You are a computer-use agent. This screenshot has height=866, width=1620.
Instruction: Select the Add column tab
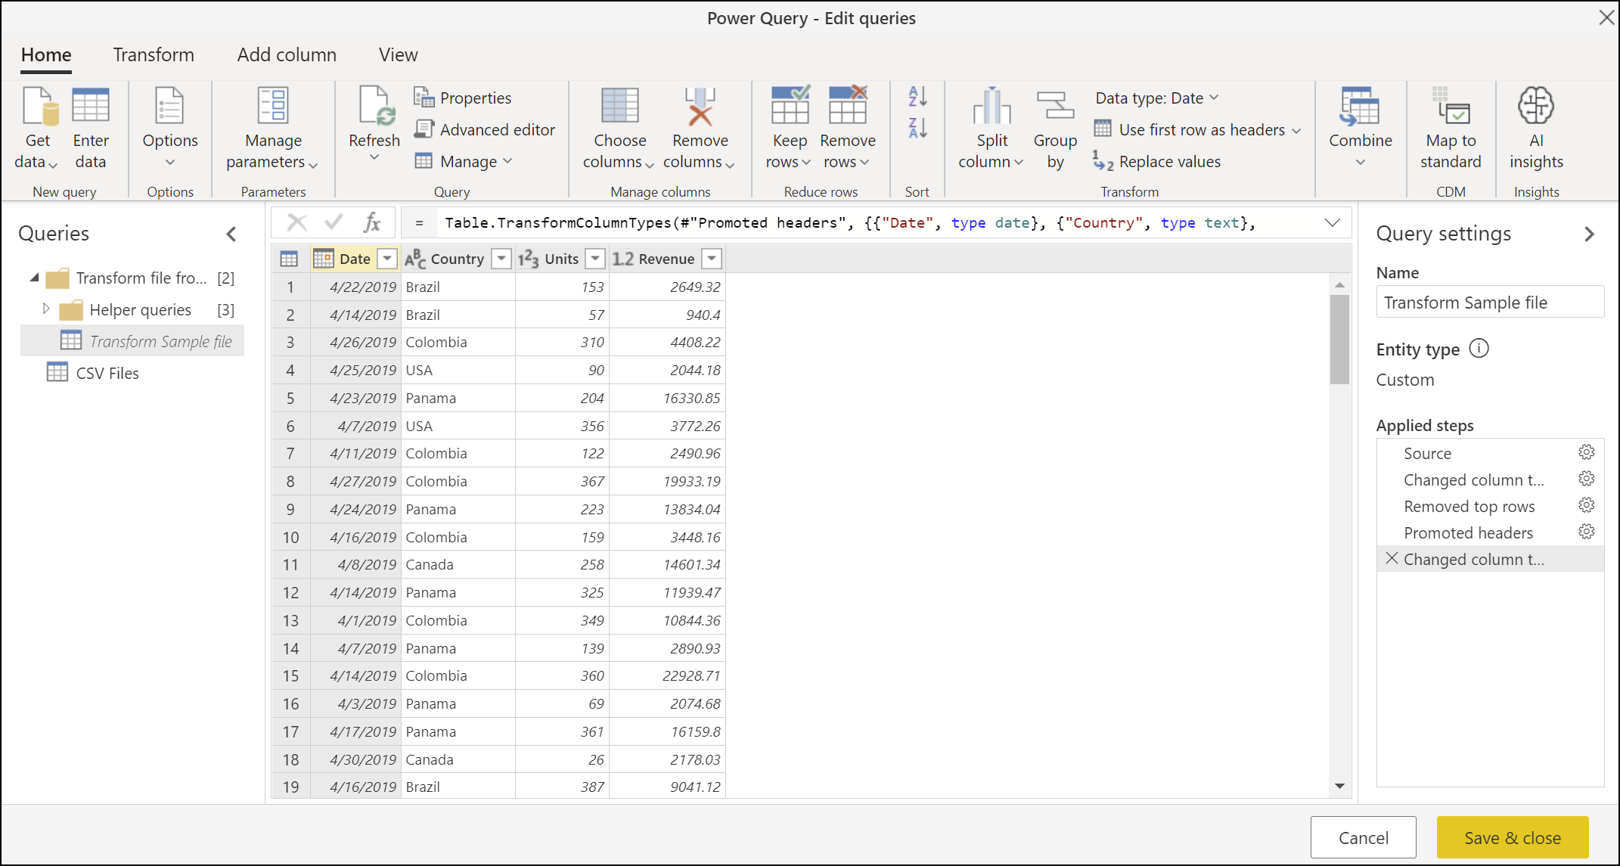click(x=286, y=52)
